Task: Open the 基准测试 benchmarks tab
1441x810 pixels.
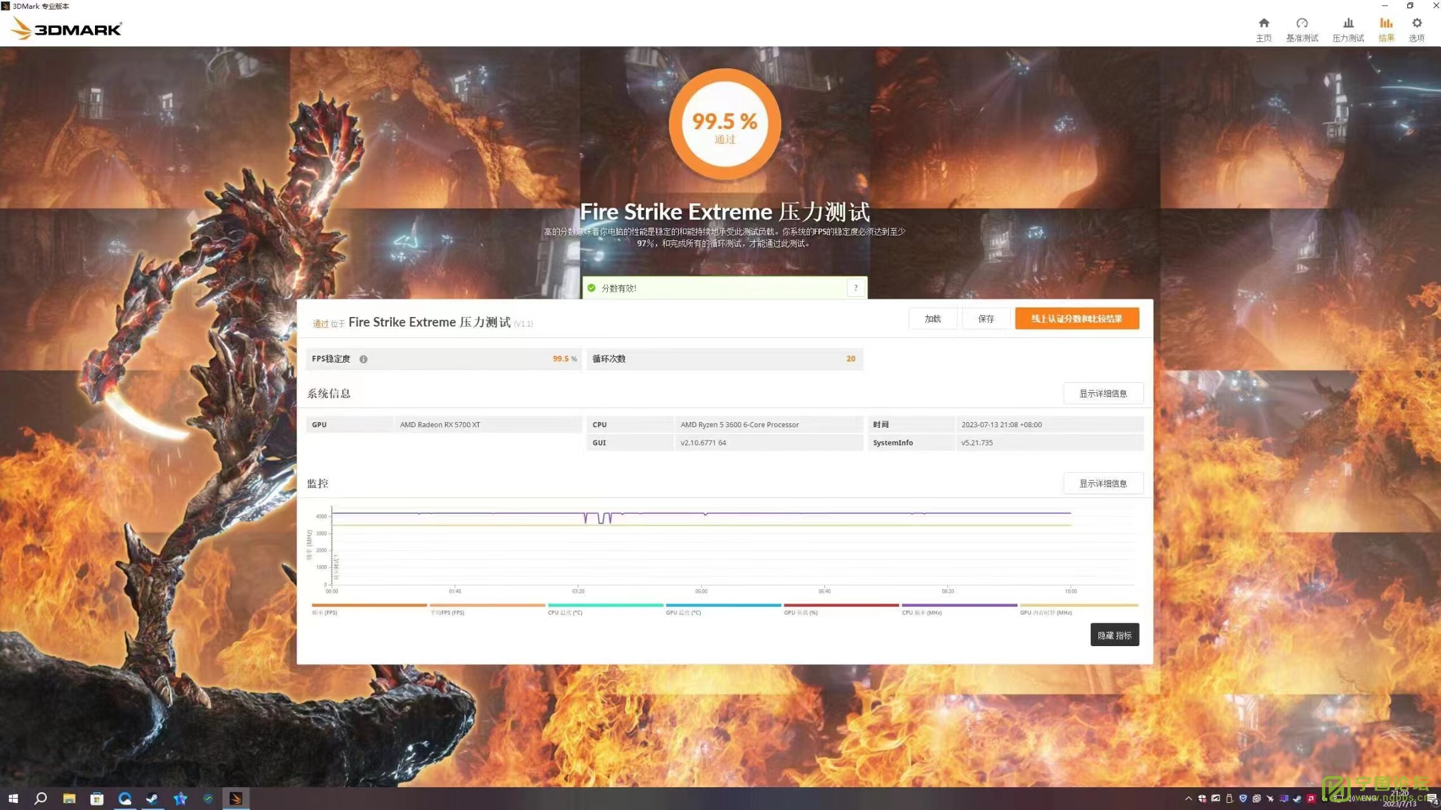Action: click(x=1302, y=30)
